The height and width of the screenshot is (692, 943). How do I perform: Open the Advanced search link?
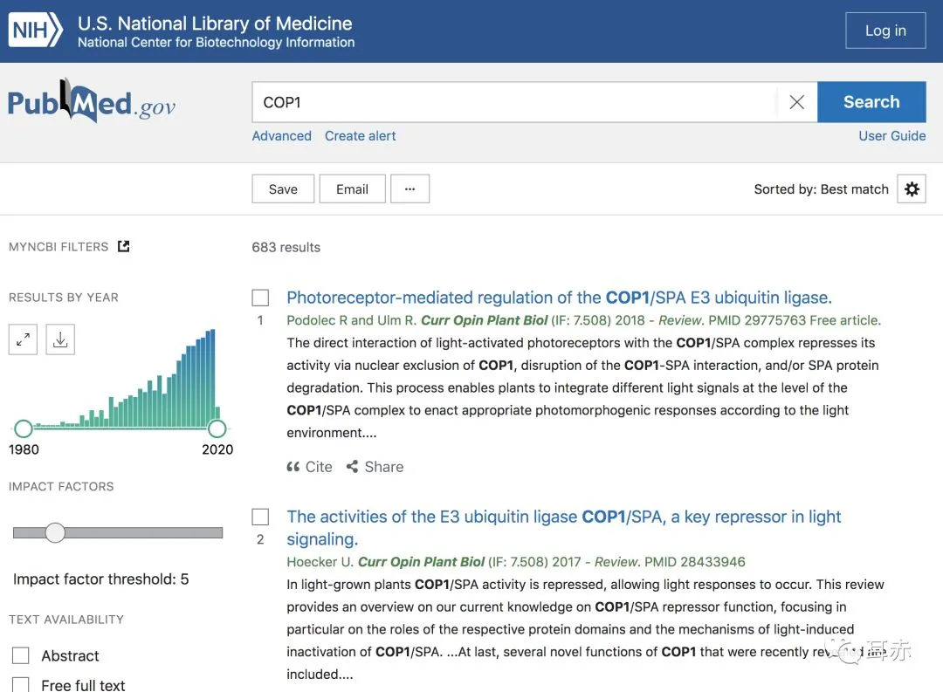click(x=281, y=136)
